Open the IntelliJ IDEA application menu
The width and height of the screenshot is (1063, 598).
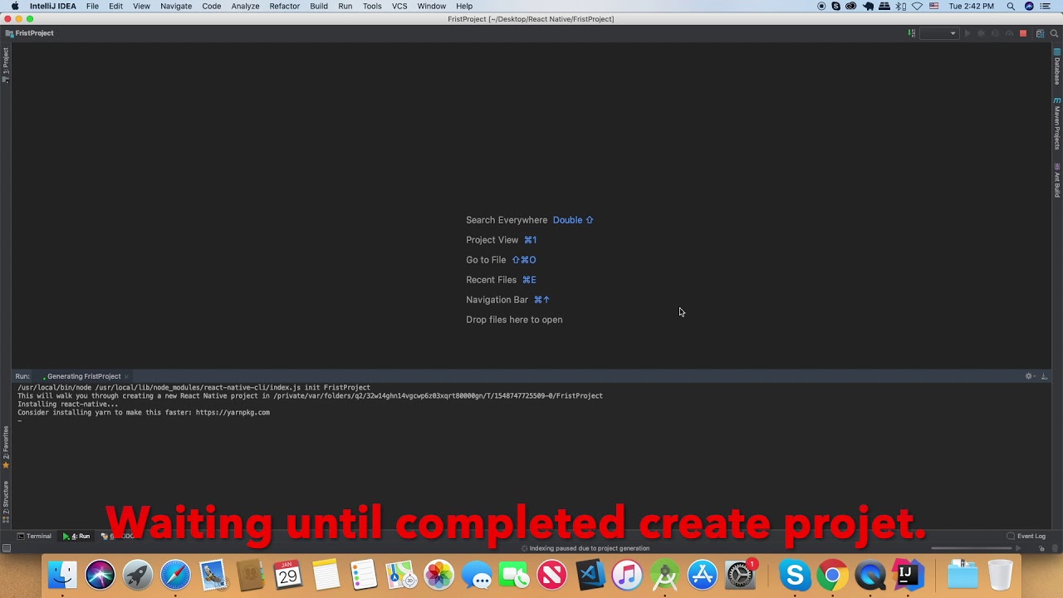point(53,6)
